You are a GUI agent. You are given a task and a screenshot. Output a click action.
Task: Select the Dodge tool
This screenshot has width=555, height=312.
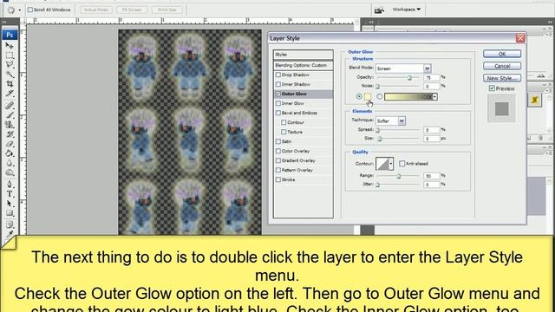click(10, 172)
